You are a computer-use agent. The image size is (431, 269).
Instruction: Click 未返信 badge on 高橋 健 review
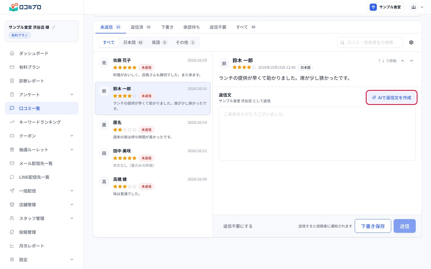coord(146,187)
